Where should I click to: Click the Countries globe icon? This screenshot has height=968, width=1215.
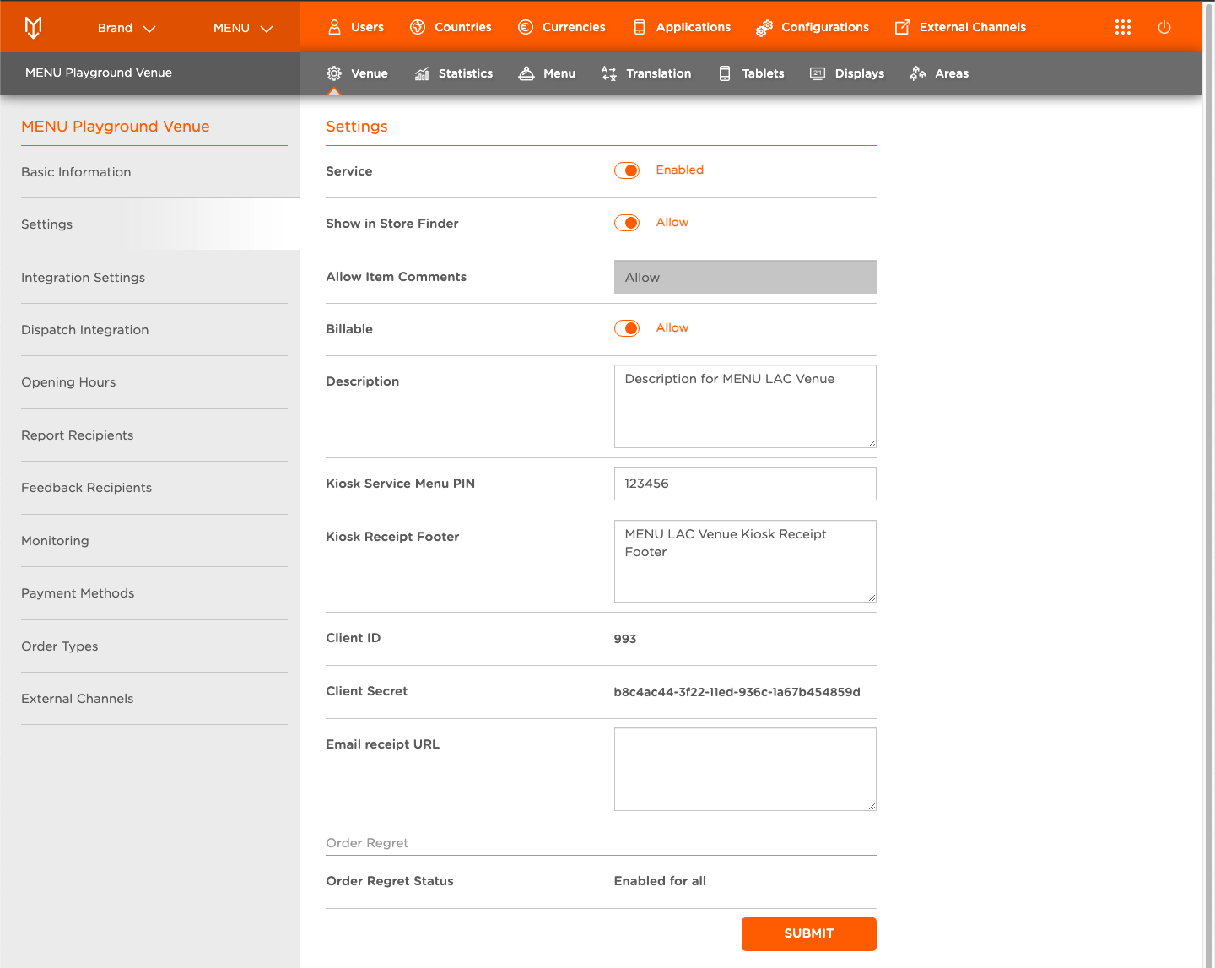coord(418,27)
